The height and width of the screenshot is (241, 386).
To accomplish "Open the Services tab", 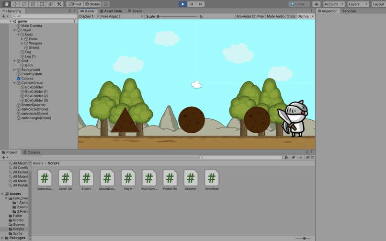I will click(349, 11).
